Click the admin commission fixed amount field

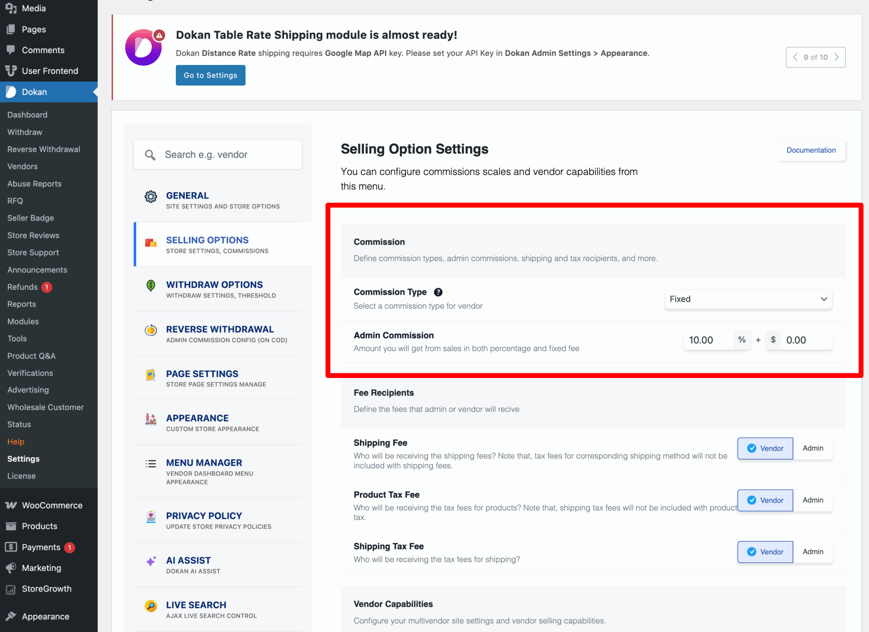807,340
